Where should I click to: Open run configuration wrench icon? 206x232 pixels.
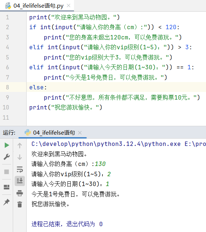click(x=7, y=157)
